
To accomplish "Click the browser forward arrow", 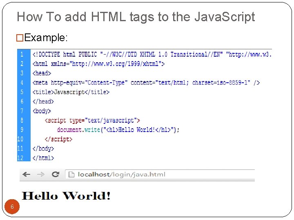I will pyautogui.click(x=41, y=174).
